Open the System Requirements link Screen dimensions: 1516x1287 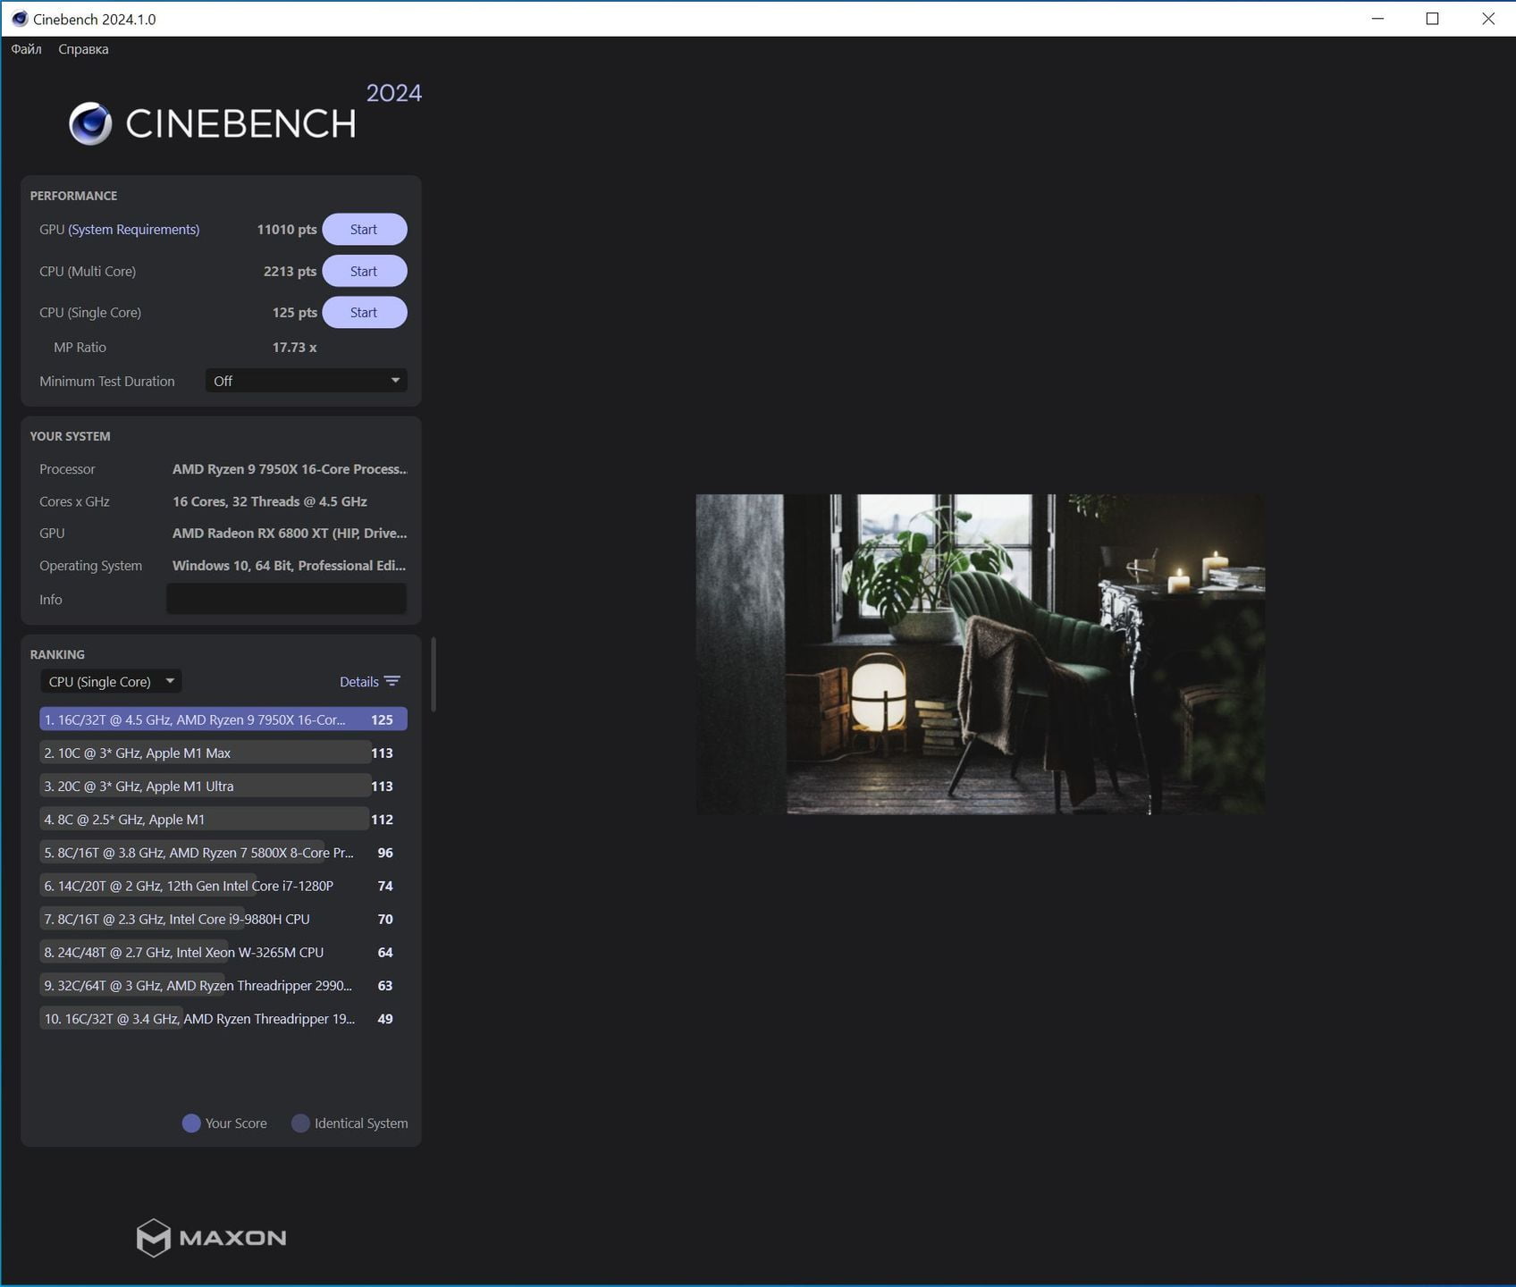pos(134,230)
